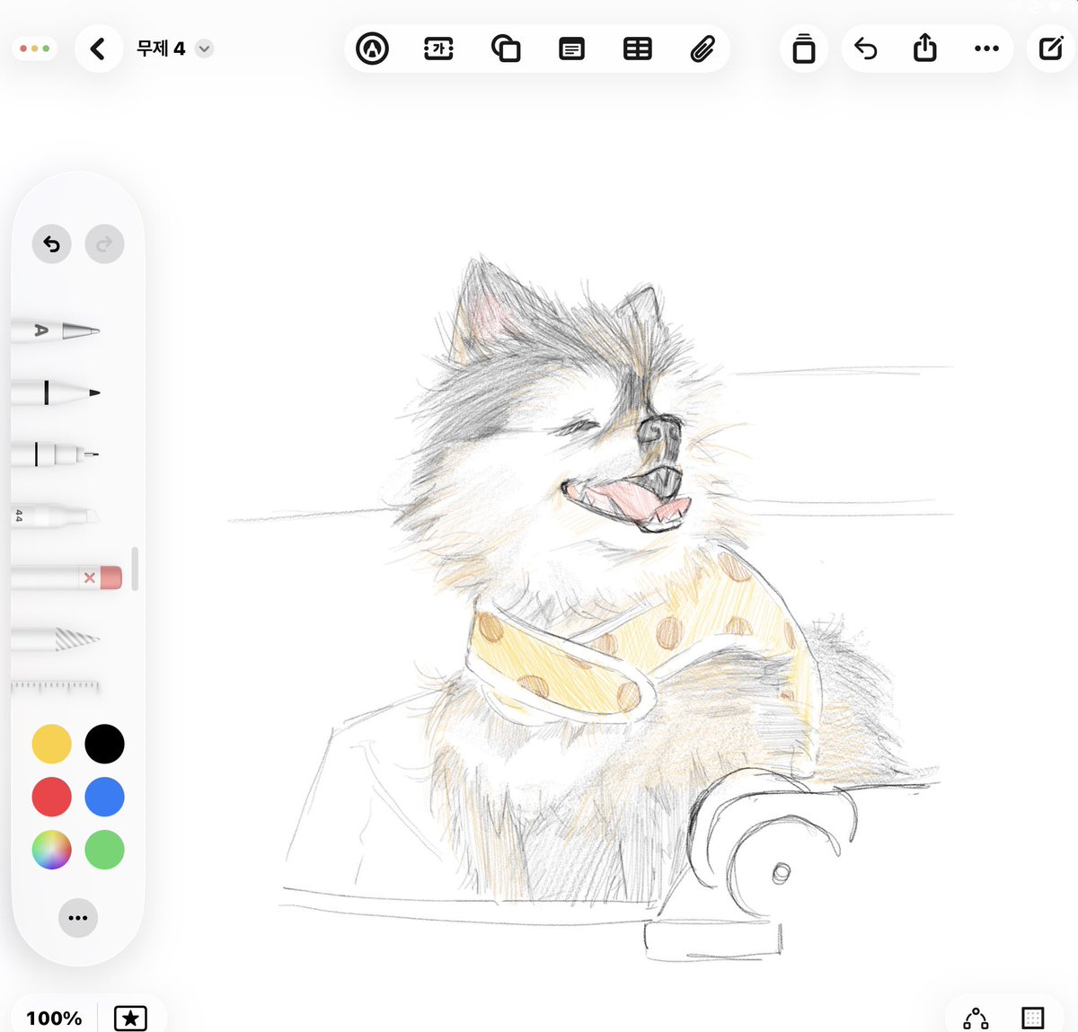Screen dimensions: 1078x1032
Task: Open palette more options ellipsis
Action: click(x=78, y=918)
